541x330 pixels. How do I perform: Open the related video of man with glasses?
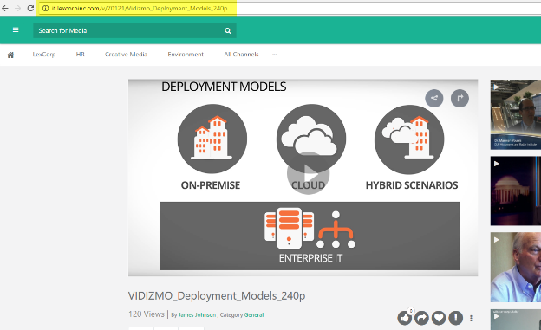tap(516, 114)
